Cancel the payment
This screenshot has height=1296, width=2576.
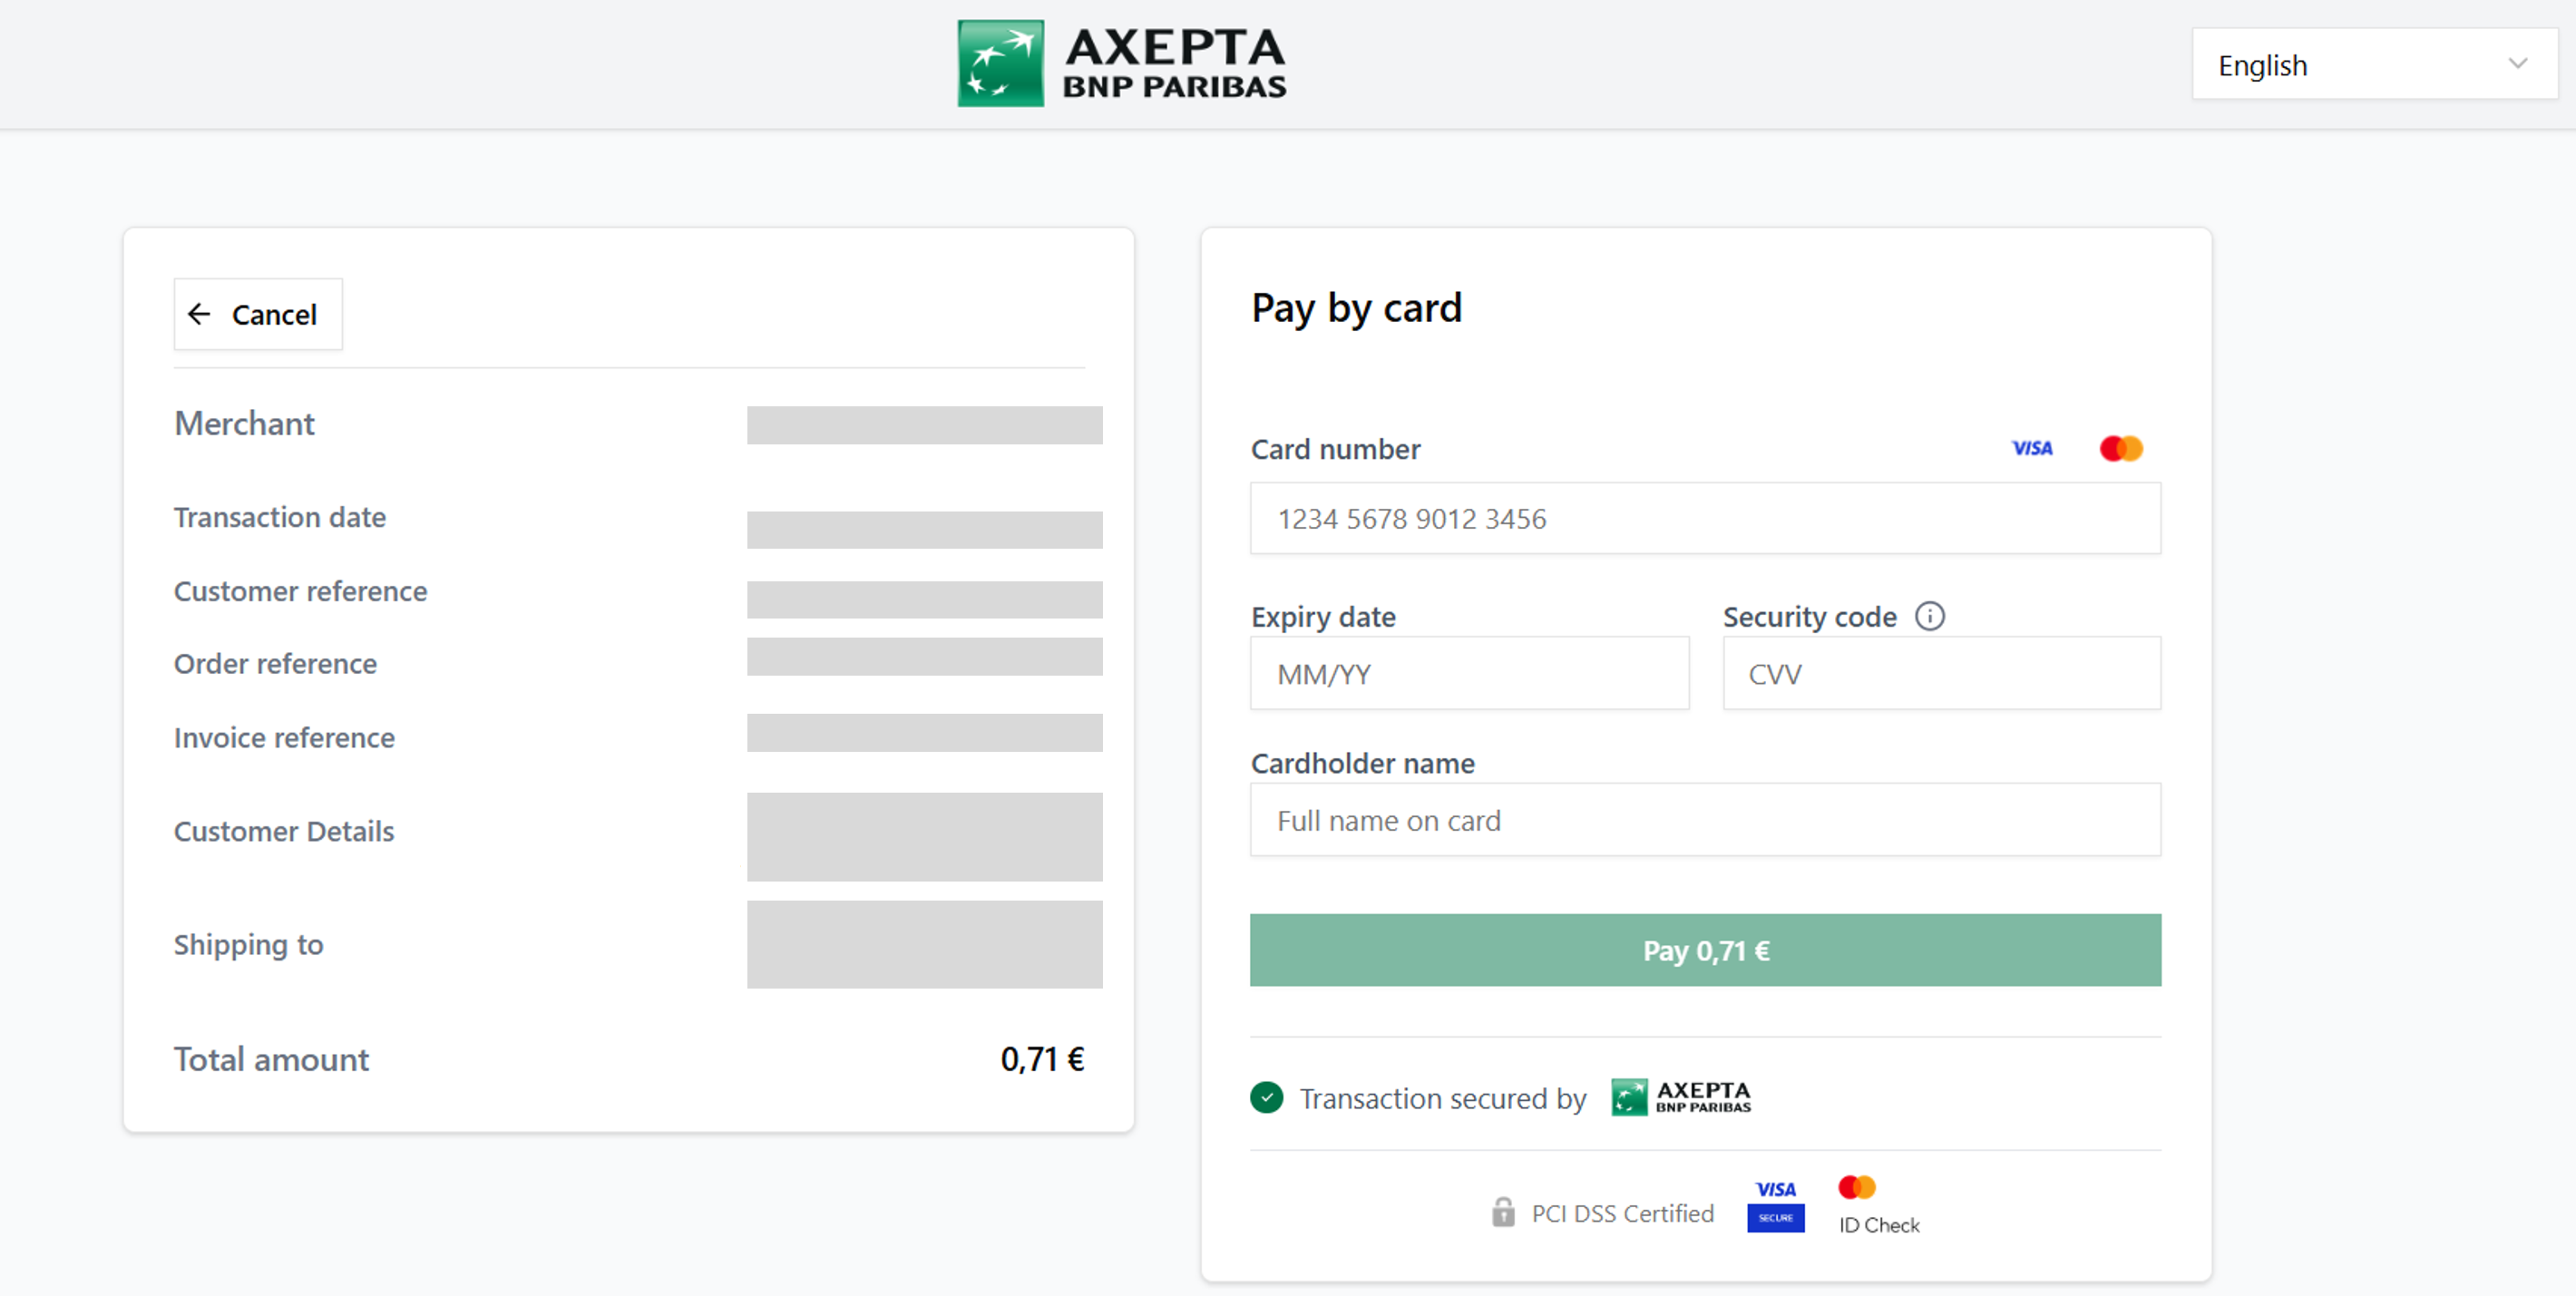pyautogui.click(x=258, y=314)
